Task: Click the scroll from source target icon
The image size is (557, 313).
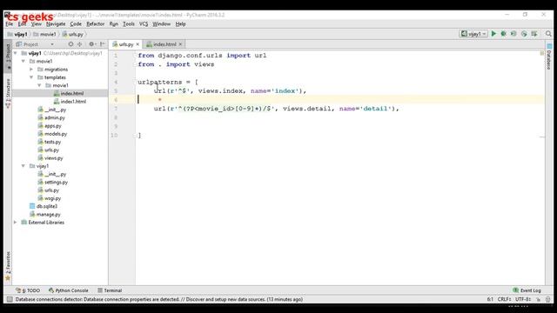Action: [x=70, y=44]
